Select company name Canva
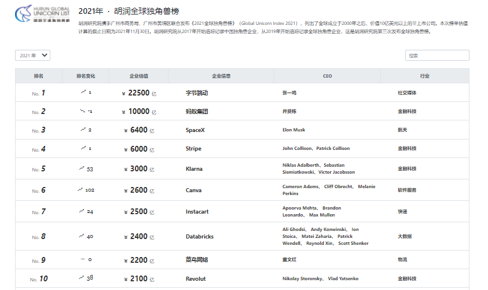Screen dimensions: 488x290 [193, 190]
